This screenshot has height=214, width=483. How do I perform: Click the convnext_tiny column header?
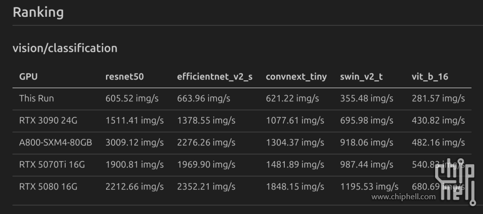click(296, 77)
